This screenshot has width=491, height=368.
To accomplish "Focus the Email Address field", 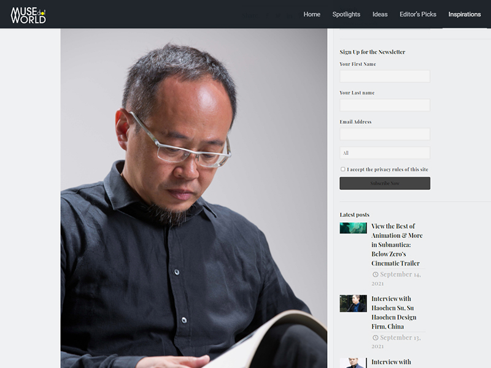I will coord(385,134).
